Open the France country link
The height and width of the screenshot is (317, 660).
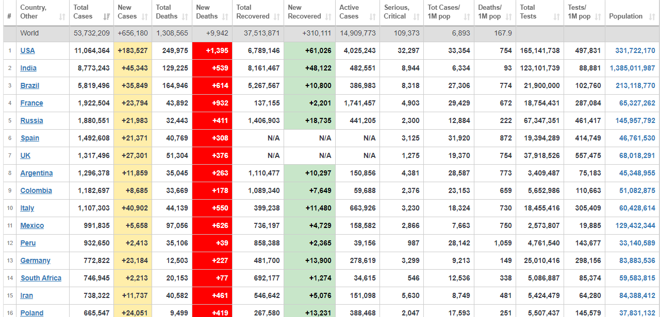coord(31,103)
